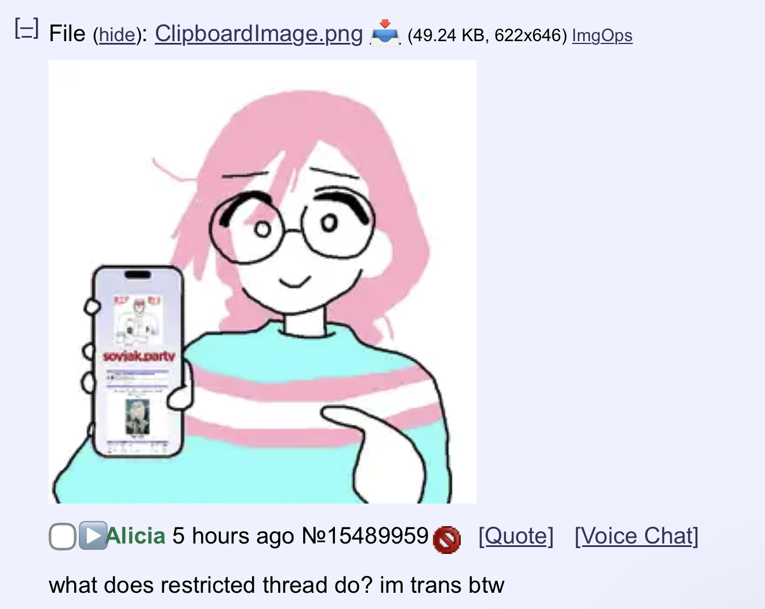Screen dimensions: 765x609
Task: Click the File label before the filename
Action: click(67, 34)
